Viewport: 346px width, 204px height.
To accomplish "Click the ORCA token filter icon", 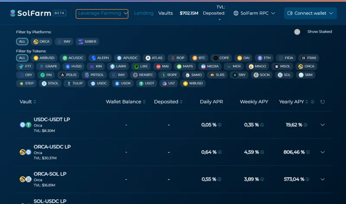I will (x=301, y=67).
